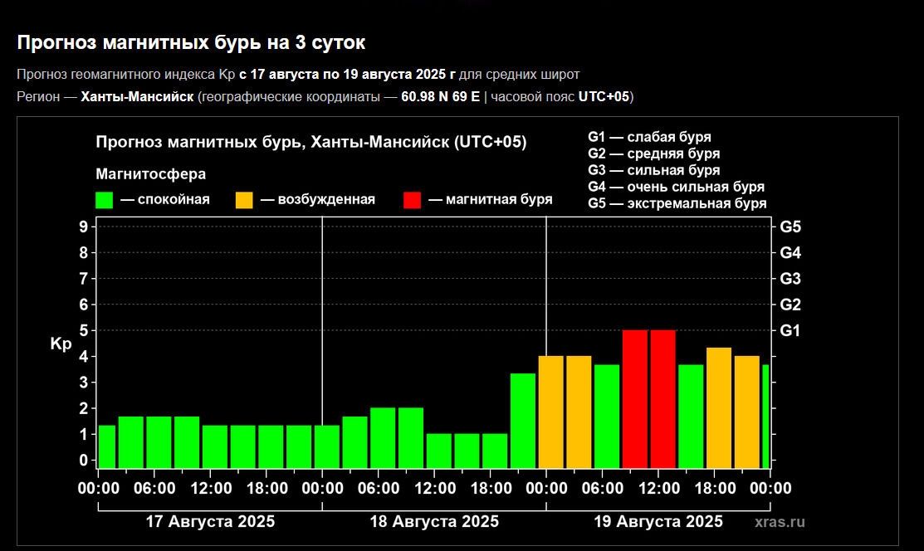Click the red 'магнитная буря' legend square

[412, 200]
